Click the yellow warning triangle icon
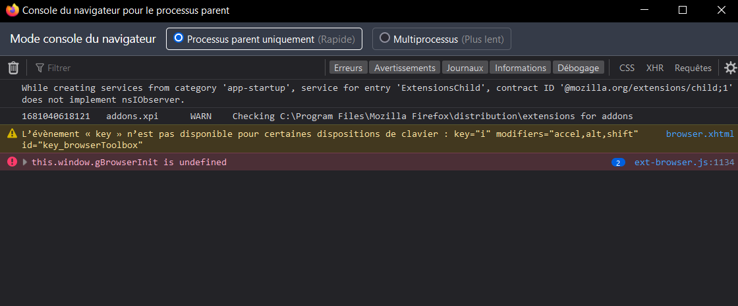Viewport: 738px width, 306px height. pos(12,134)
